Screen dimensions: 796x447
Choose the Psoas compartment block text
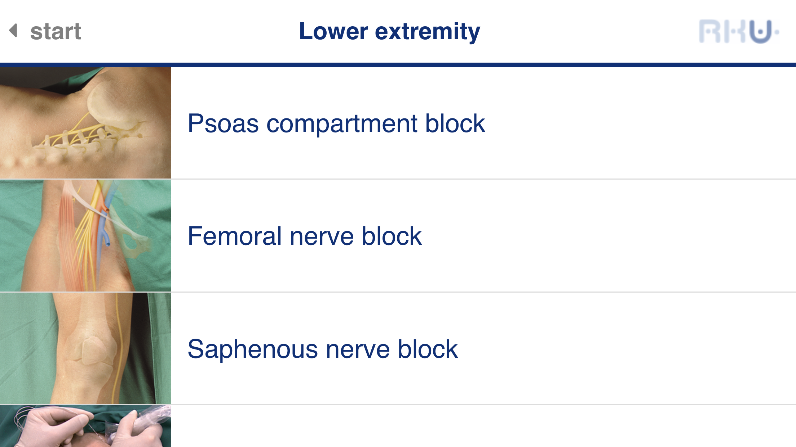336,123
